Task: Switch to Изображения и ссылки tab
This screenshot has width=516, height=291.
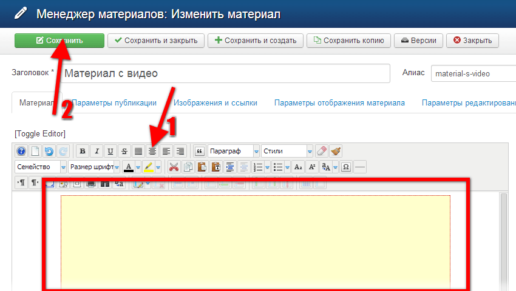Action: pyautogui.click(x=215, y=103)
